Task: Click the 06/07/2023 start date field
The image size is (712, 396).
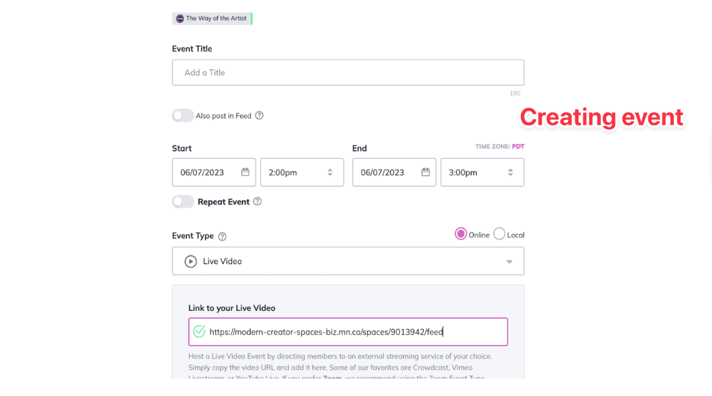Action: click(x=214, y=172)
